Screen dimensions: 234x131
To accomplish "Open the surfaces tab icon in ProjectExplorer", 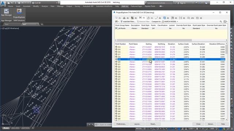I will (132, 18).
